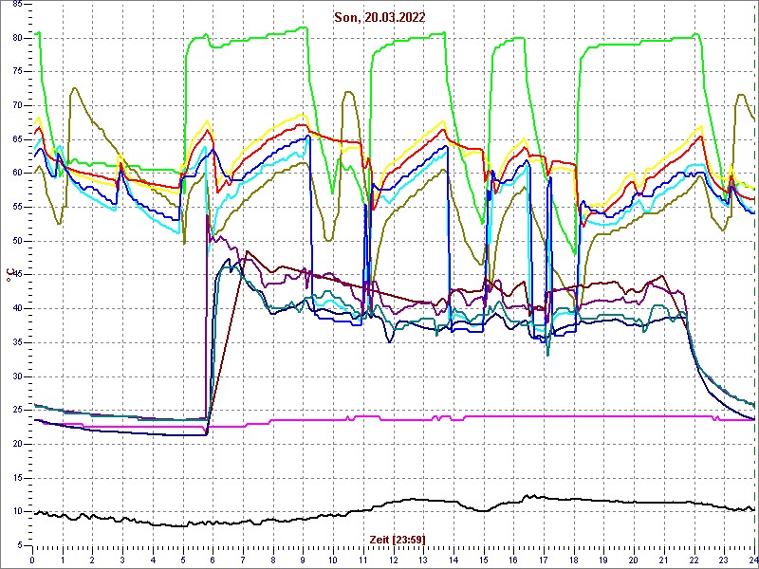Select the '35' temperature axis tick label
Image resolution: width=759 pixels, height=569 pixels.
16,343
